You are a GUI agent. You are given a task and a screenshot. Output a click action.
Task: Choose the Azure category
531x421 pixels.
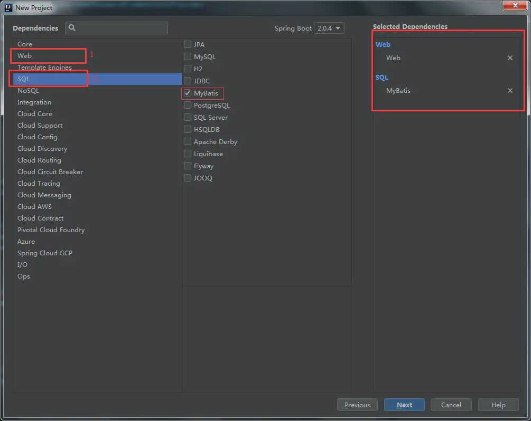pos(97,242)
